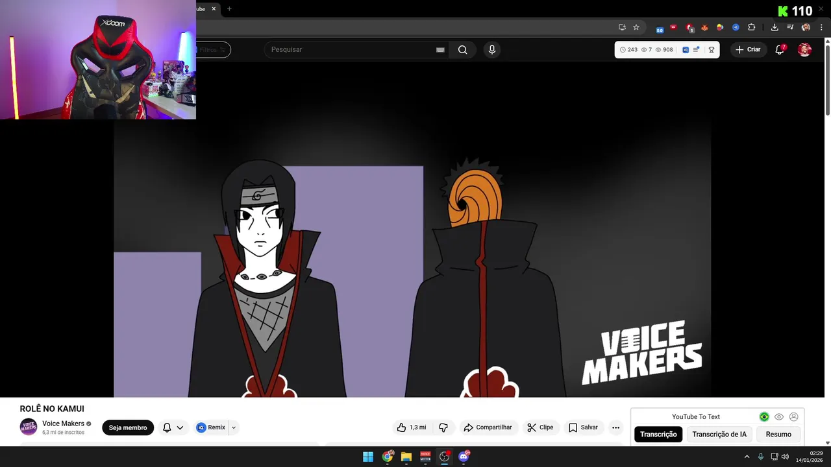
Task: Open Chrome three-dot menu
Action: (x=821, y=27)
